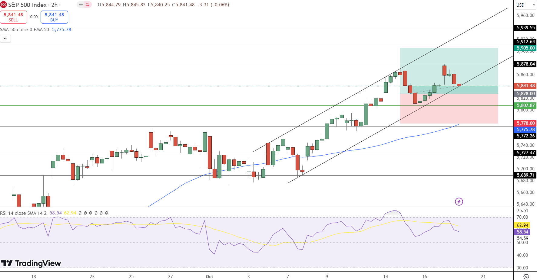Click the 5,772.26 price label
Screen dimensions: 537x280
[525, 136]
